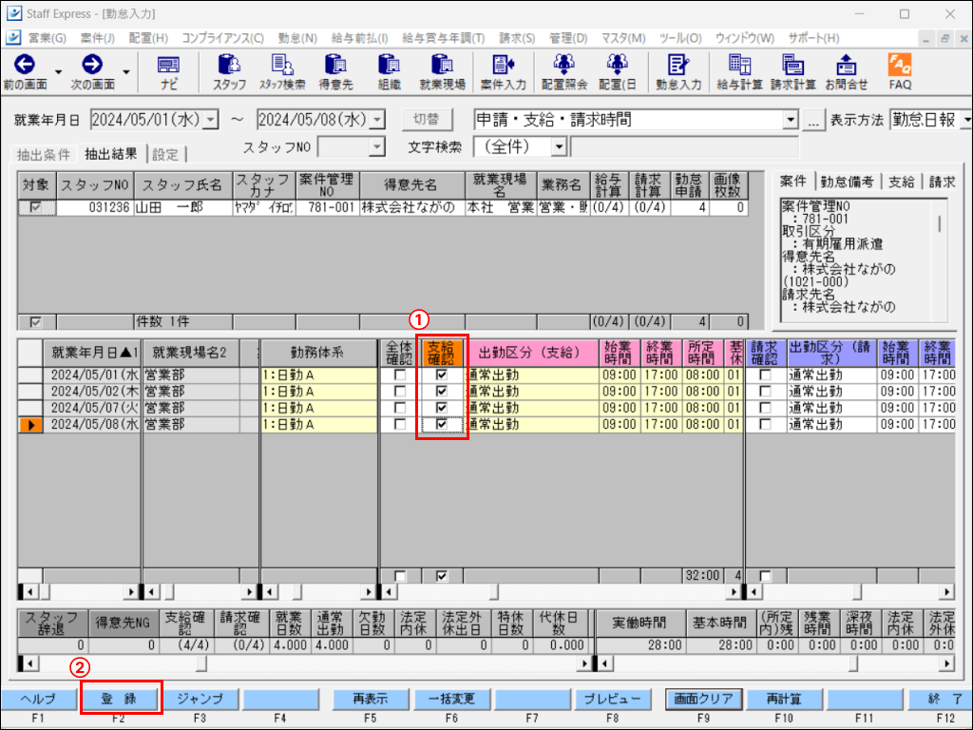The width and height of the screenshot is (973, 730).
Task: Switch to the 設定 tab
Action: 165,155
